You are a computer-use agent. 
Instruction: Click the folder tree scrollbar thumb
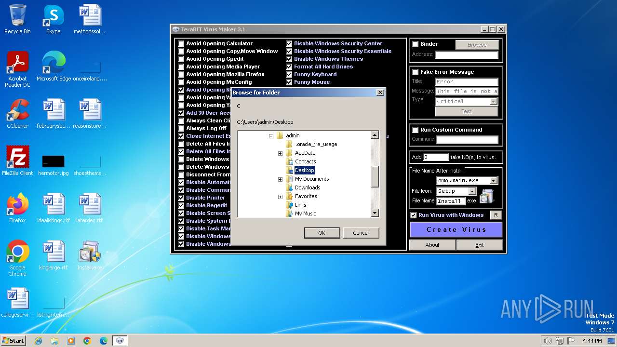coord(375,176)
